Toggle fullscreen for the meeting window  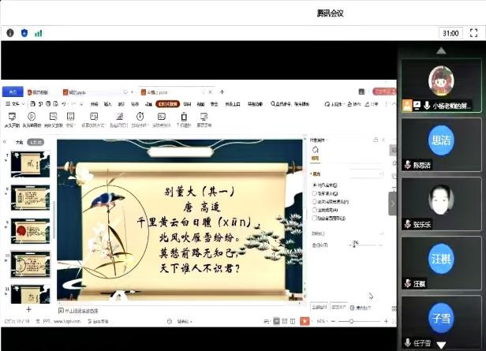pyautogui.click(x=474, y=33)
